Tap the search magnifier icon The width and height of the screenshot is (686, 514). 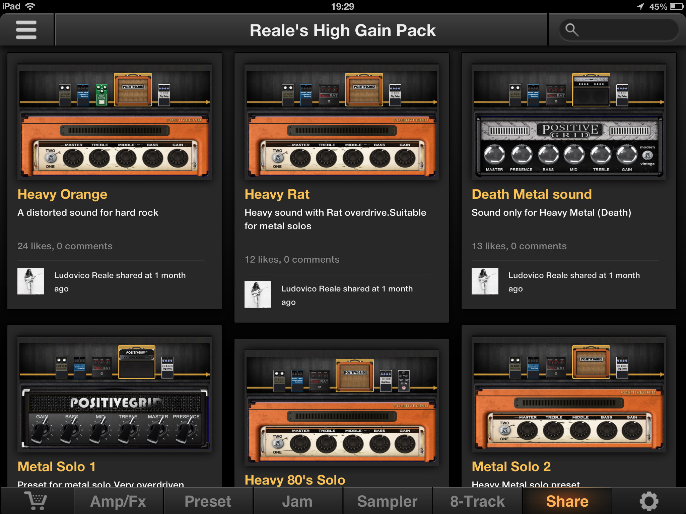[x=571, y=30]
